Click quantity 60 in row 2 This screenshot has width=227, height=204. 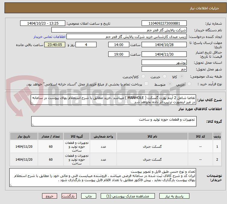[x=51, y=159]
